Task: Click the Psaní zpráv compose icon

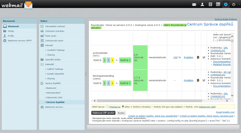Action: (42, 36)
